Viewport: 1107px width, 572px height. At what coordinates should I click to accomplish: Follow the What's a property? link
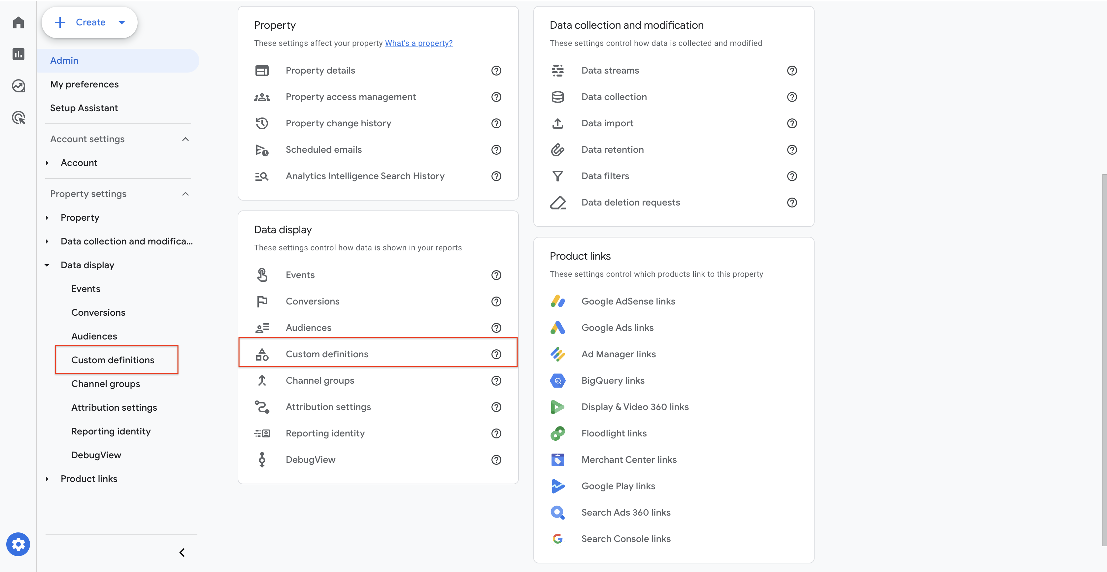(419, 43)
